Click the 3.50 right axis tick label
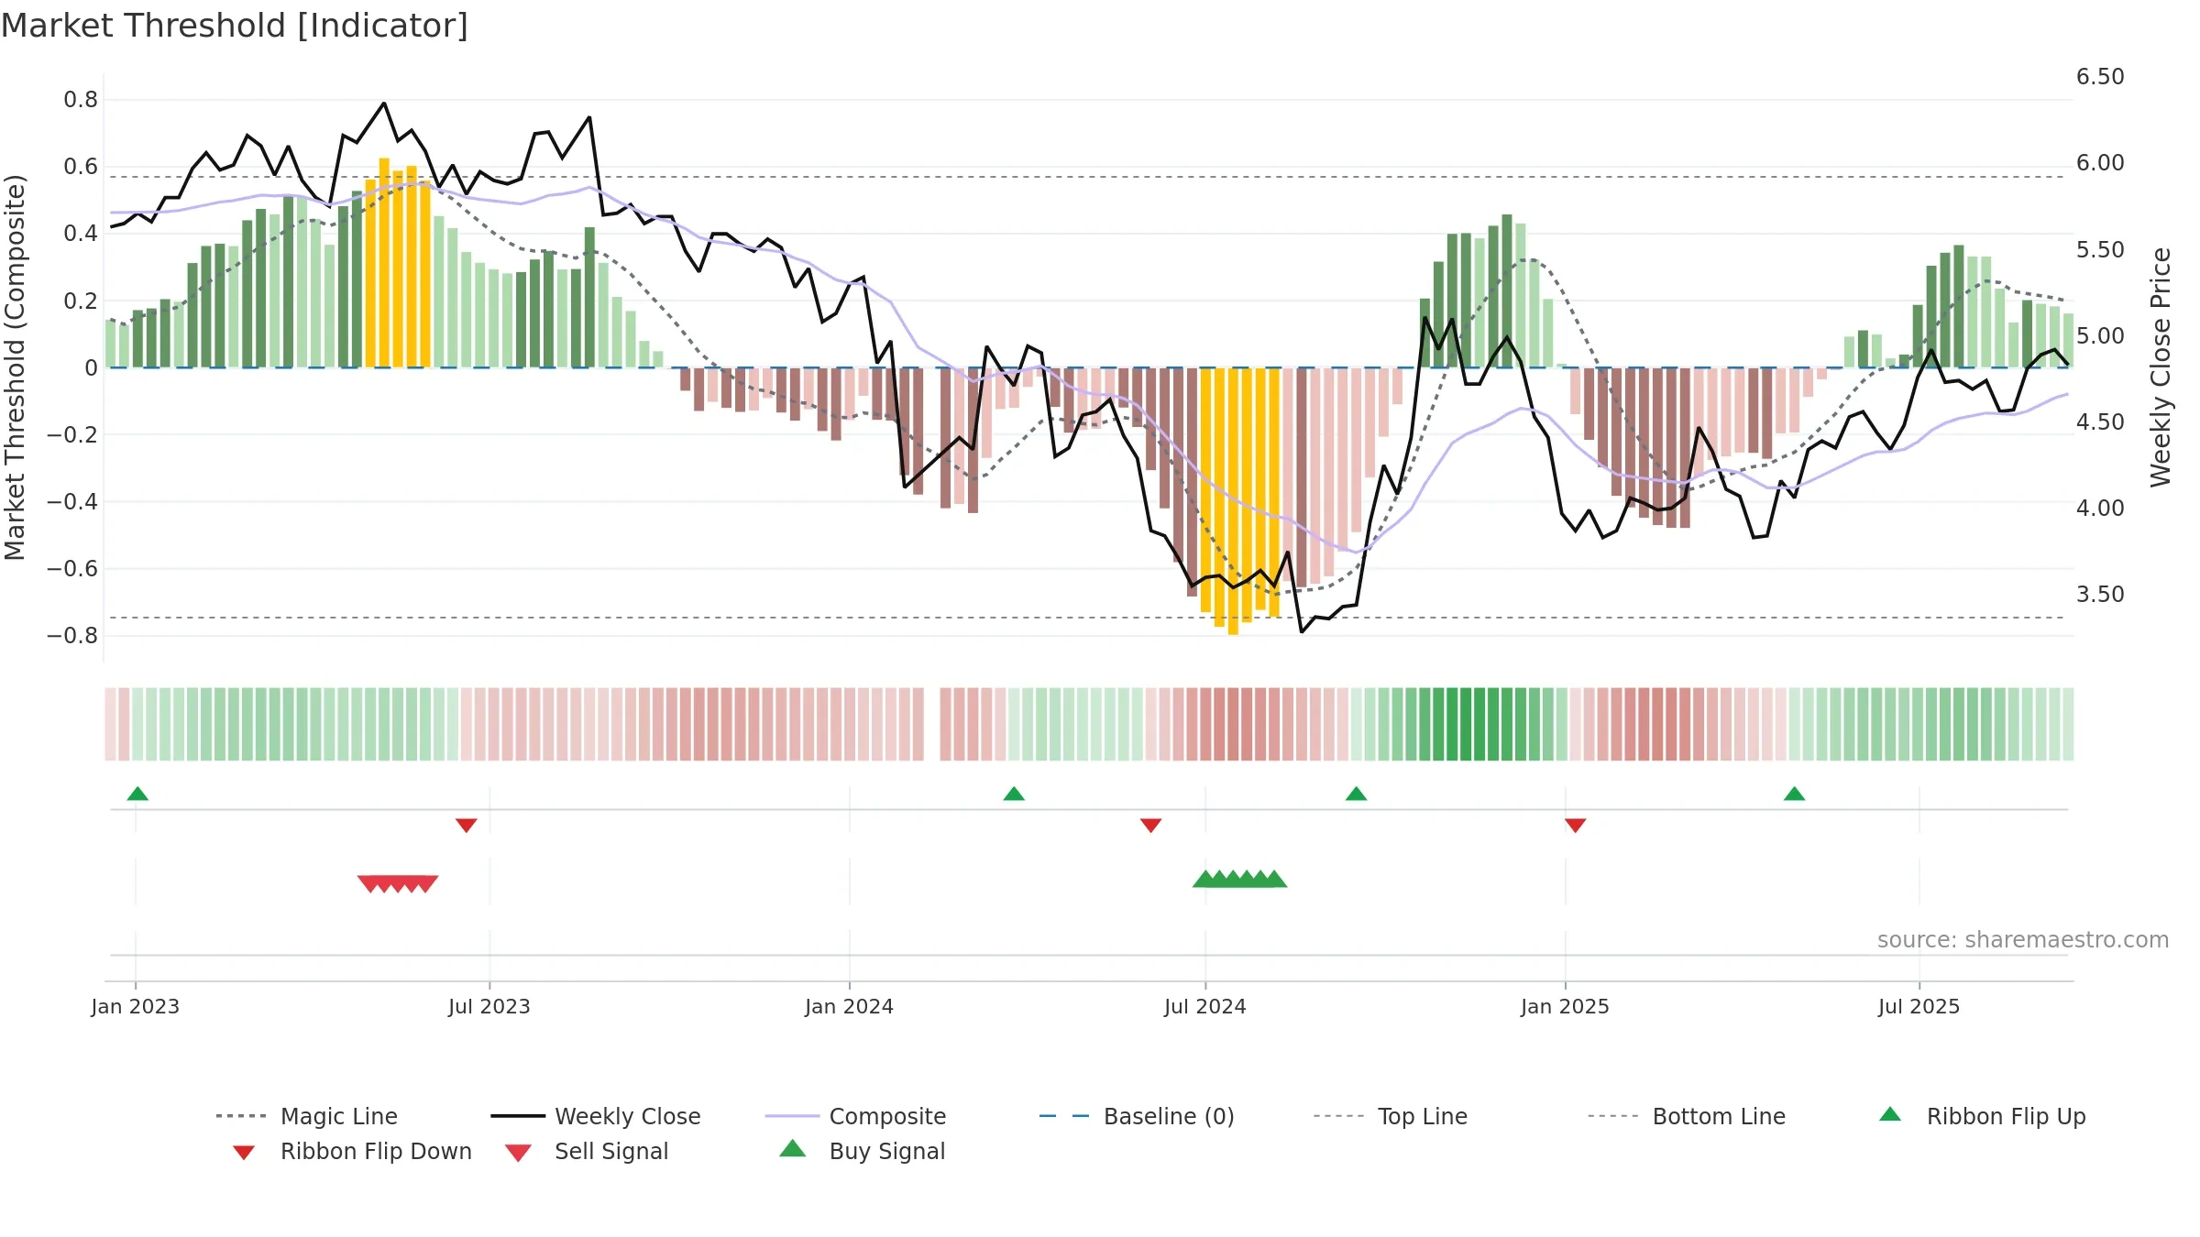This screenshot has height=1237, width=2200. tap(2100, 595)
